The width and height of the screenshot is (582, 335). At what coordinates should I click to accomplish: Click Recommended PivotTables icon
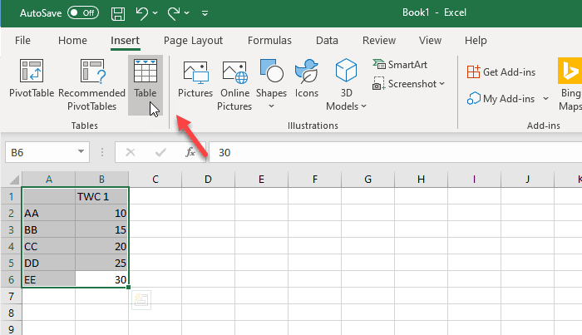(x=91, y=84)
